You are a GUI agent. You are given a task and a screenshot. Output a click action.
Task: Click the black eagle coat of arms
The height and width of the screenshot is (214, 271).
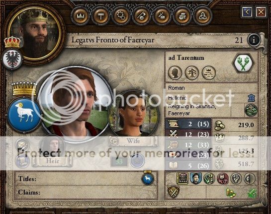click(x=12, y=59)
